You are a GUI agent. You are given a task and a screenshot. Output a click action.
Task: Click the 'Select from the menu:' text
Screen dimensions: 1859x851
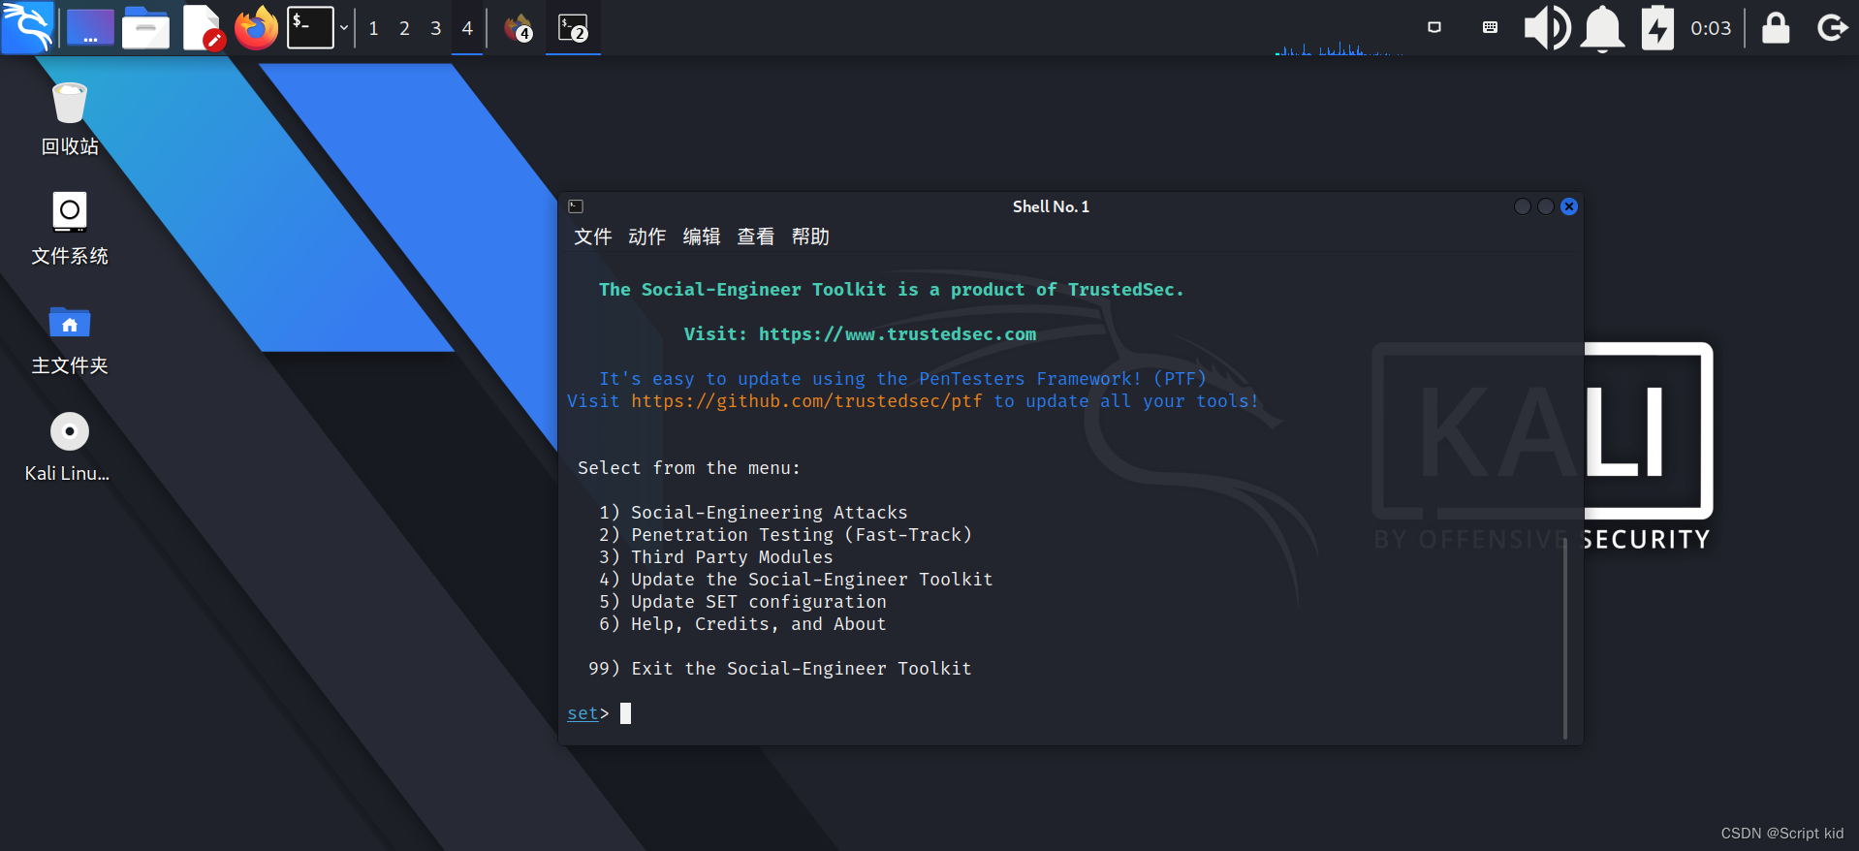point(689,468)
